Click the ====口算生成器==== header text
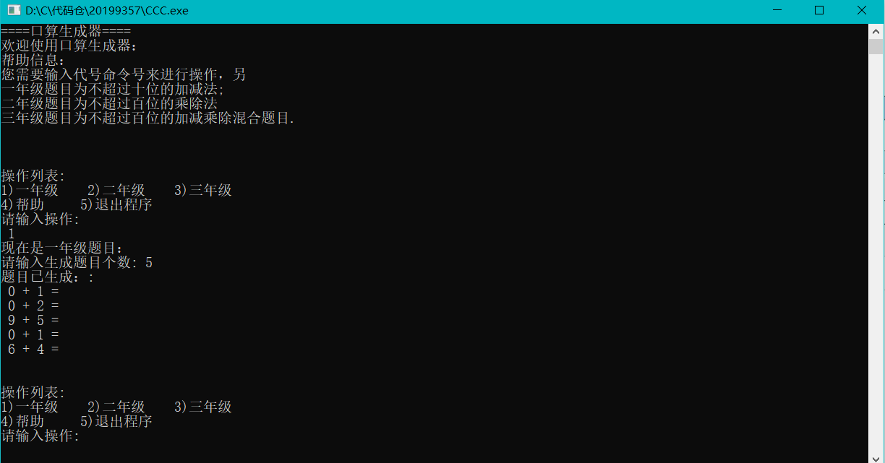 click(66, 31)
